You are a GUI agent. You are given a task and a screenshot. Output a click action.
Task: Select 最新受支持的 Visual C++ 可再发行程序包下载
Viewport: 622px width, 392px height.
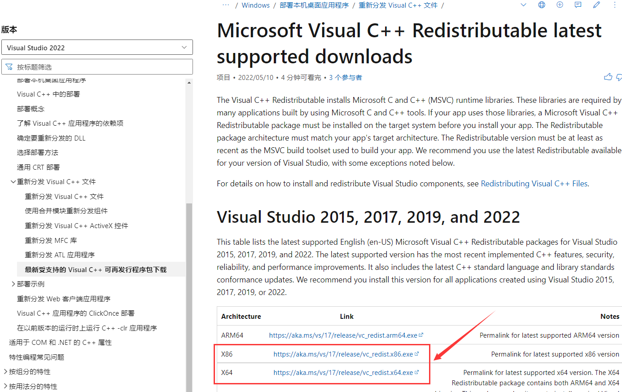(x=96, y=270)
